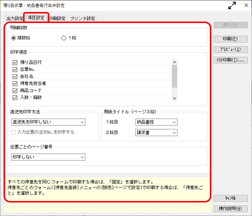Open the 2段目 請求書 dropdown
This screenshot has width=252, height=216.
[x=156, y=133]
